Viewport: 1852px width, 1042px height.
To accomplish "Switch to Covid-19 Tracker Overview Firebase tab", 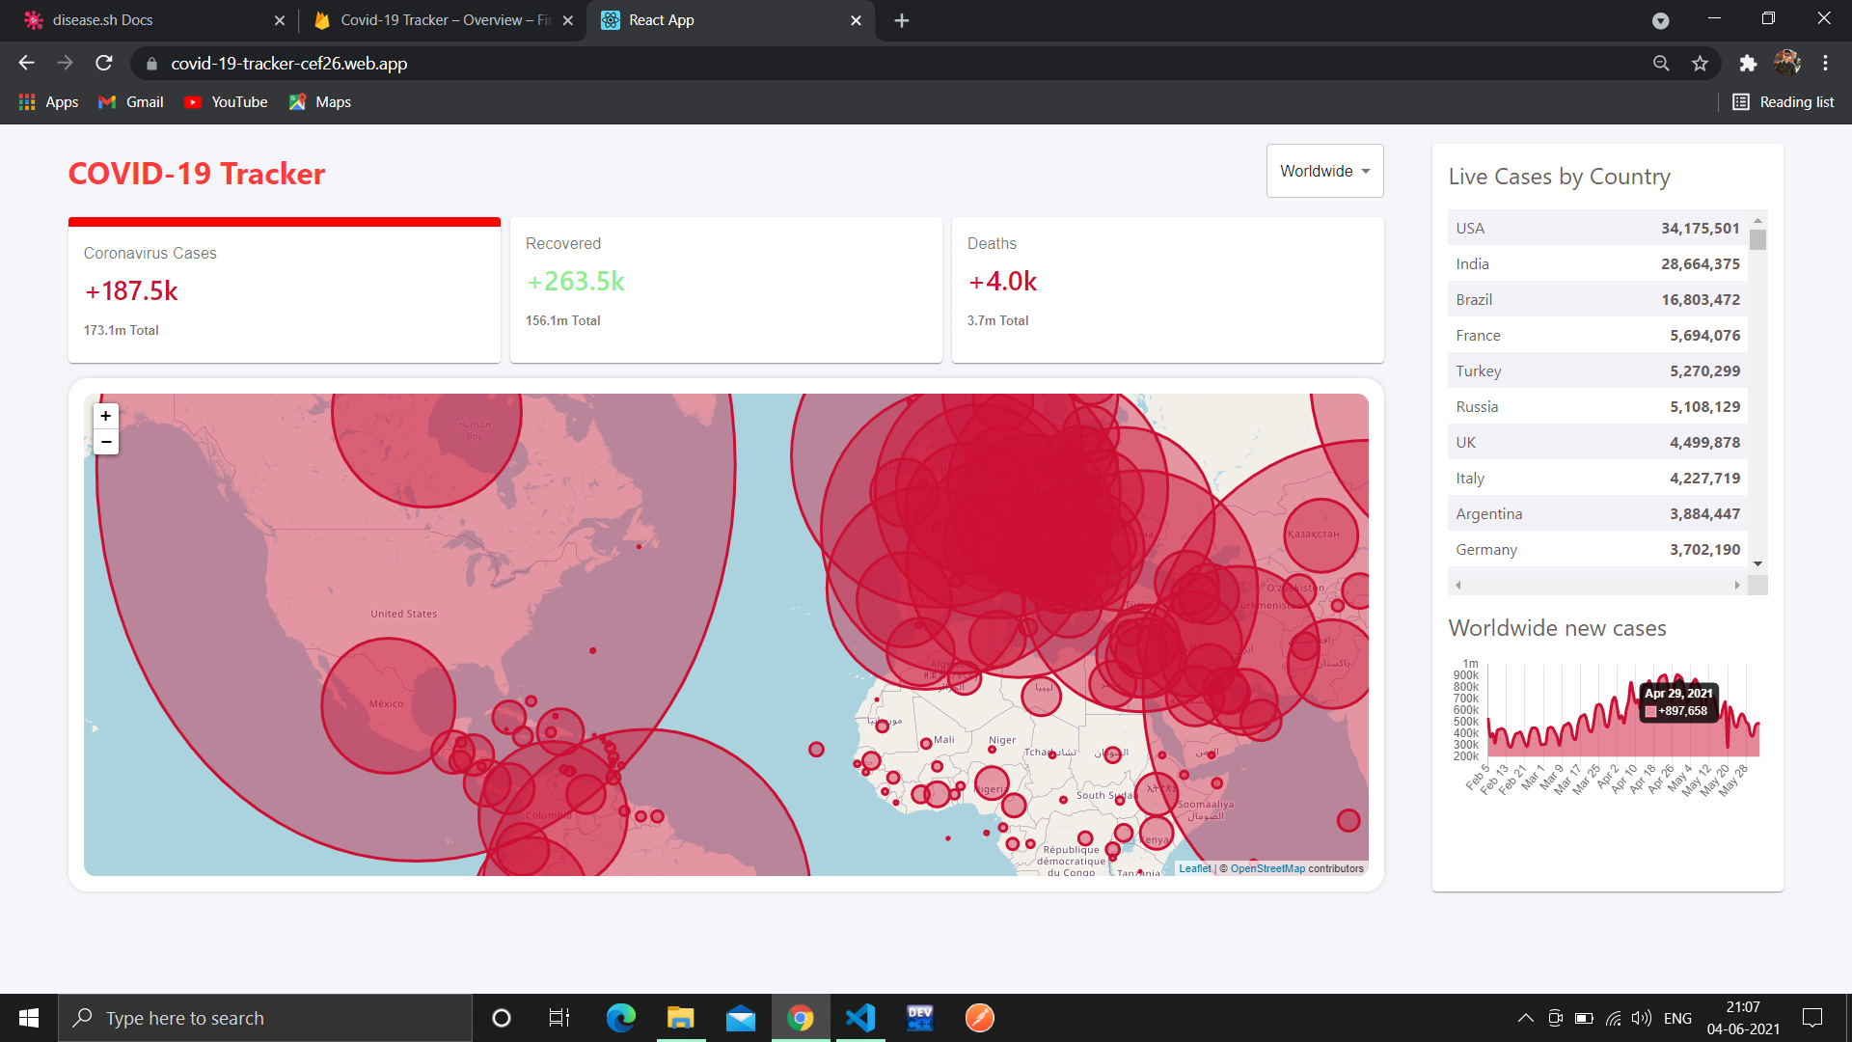I will point(442,20).
